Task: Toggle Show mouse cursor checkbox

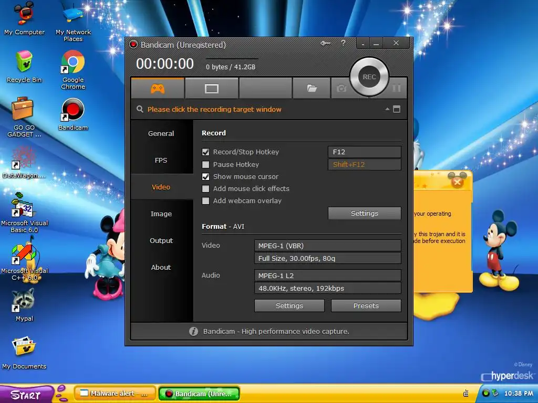Action: [x=205, y=176]
